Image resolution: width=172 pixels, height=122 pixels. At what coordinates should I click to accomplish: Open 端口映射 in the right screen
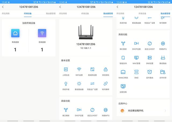click(123, 46)
